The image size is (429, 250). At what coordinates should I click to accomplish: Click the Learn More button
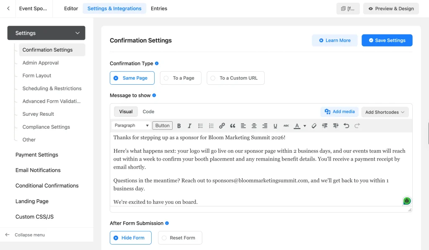pos(335,40)
